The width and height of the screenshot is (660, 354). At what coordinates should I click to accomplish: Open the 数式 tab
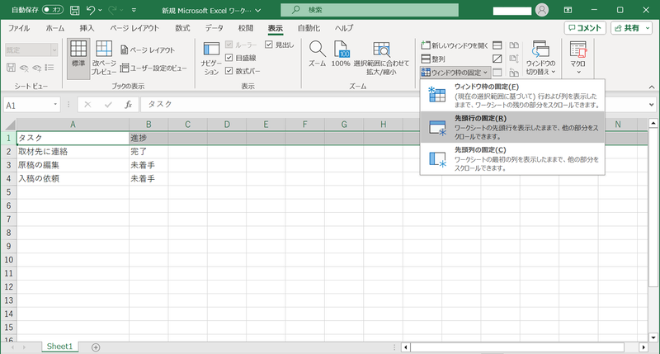click(x=182, y=28)
